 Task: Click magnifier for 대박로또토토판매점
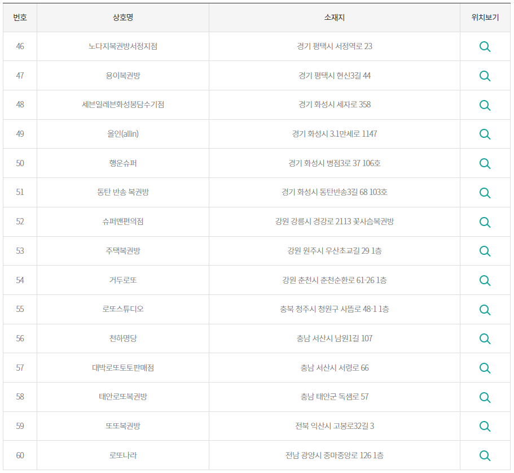pyautogui.click(x=485, y=368)
